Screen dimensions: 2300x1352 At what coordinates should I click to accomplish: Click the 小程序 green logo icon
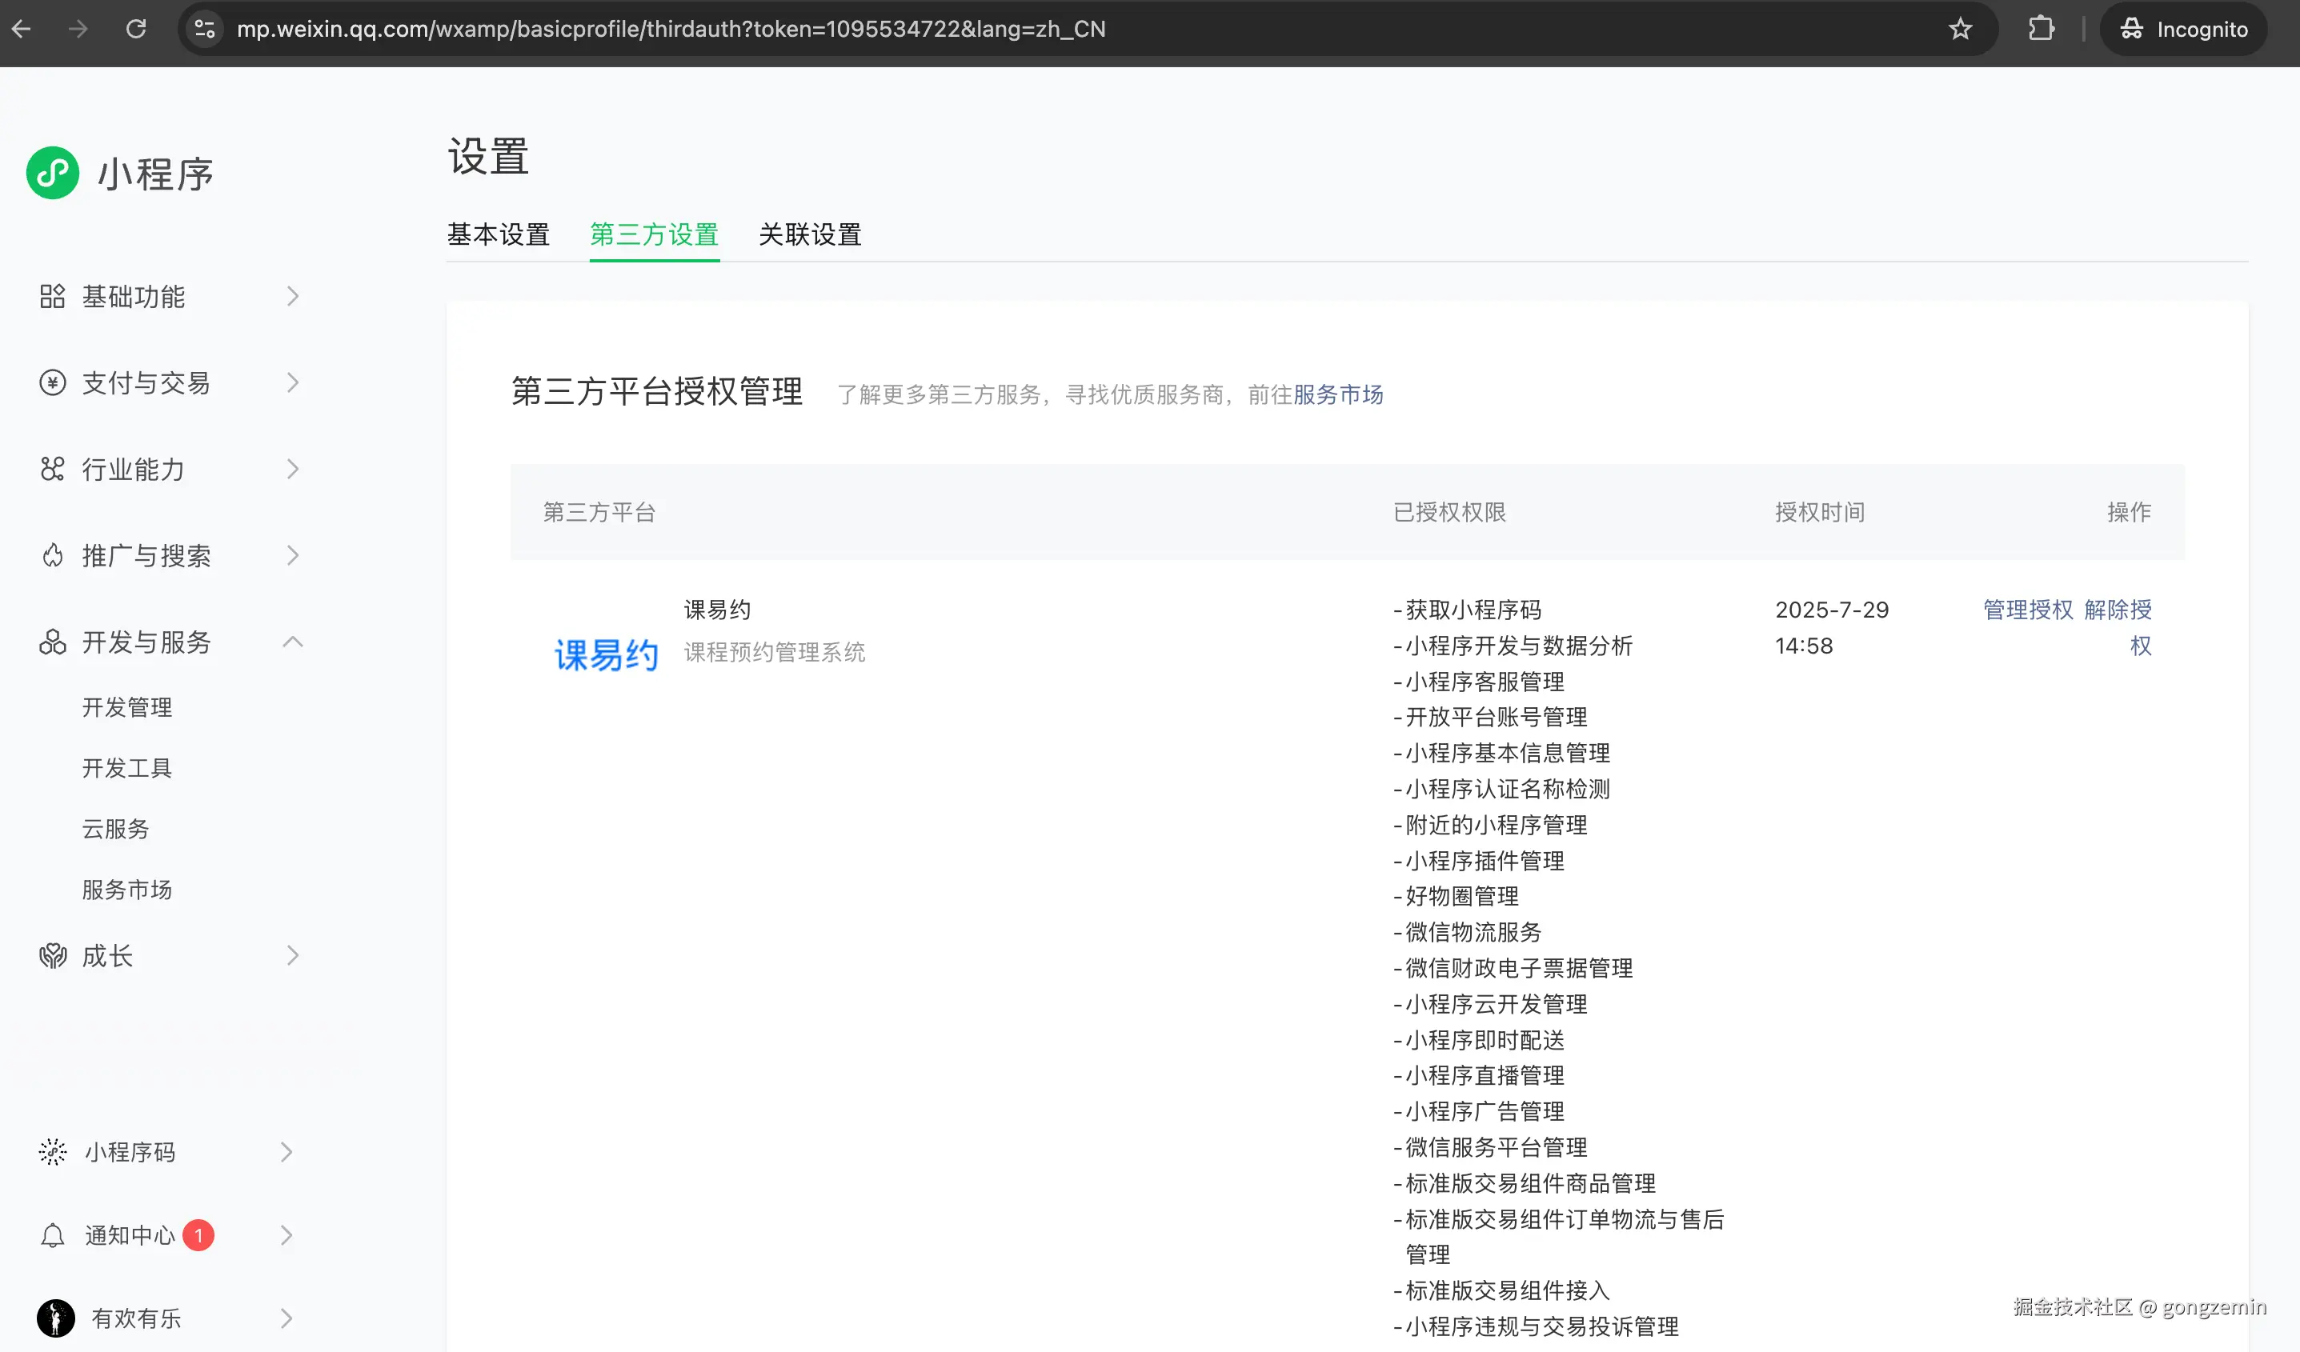coord(53,173)
